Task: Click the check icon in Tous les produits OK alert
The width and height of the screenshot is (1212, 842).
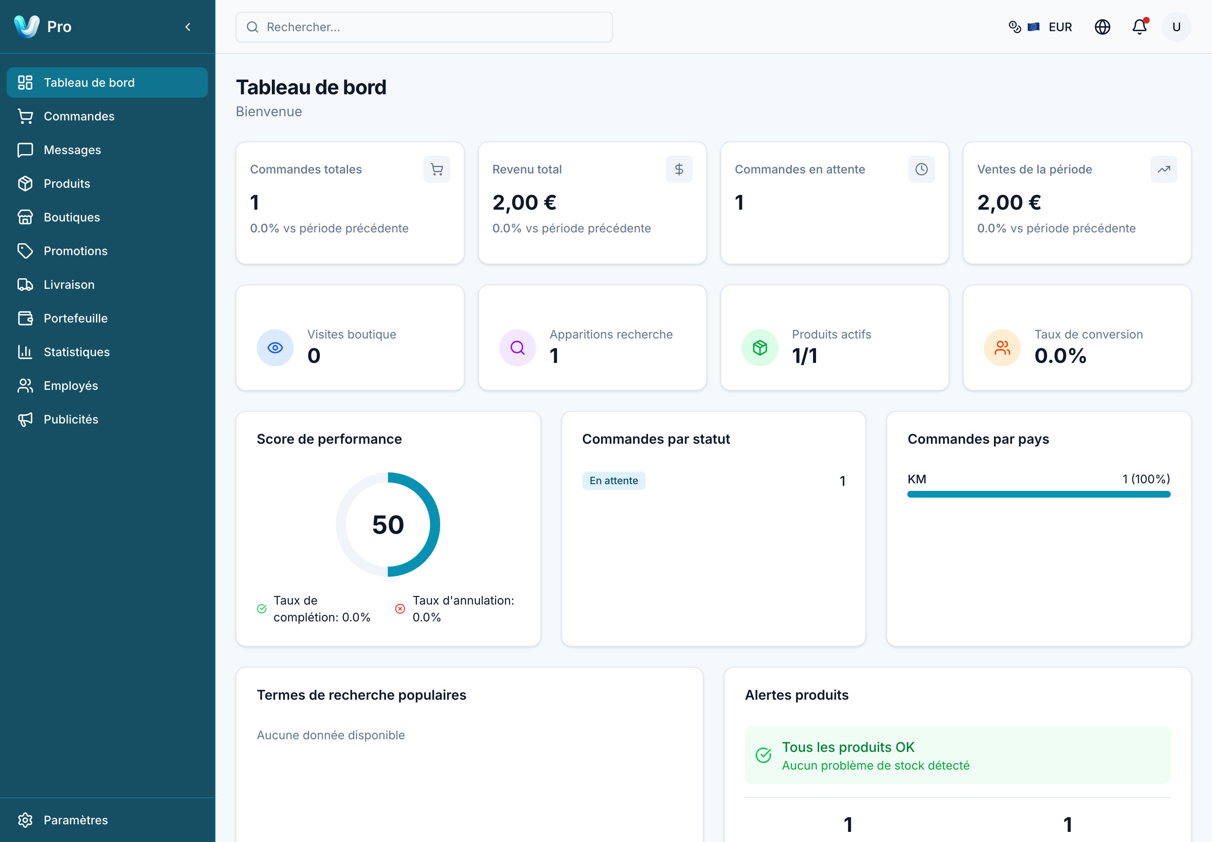Action: click(763, 755)
